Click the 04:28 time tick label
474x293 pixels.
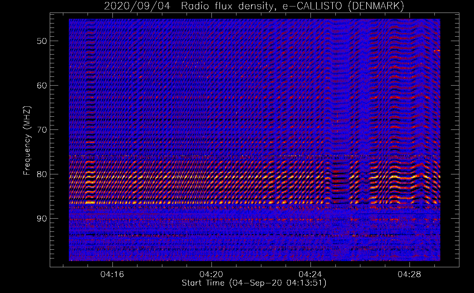[x=409, y=275]
